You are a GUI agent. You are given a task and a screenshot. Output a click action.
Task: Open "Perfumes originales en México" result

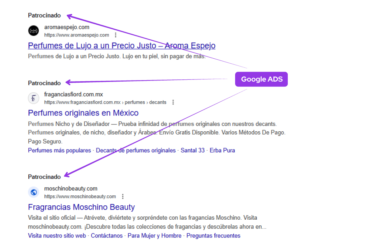[83, 113]
